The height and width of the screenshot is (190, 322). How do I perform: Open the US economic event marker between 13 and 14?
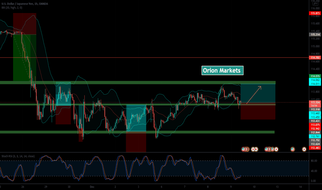click(293, 149)
